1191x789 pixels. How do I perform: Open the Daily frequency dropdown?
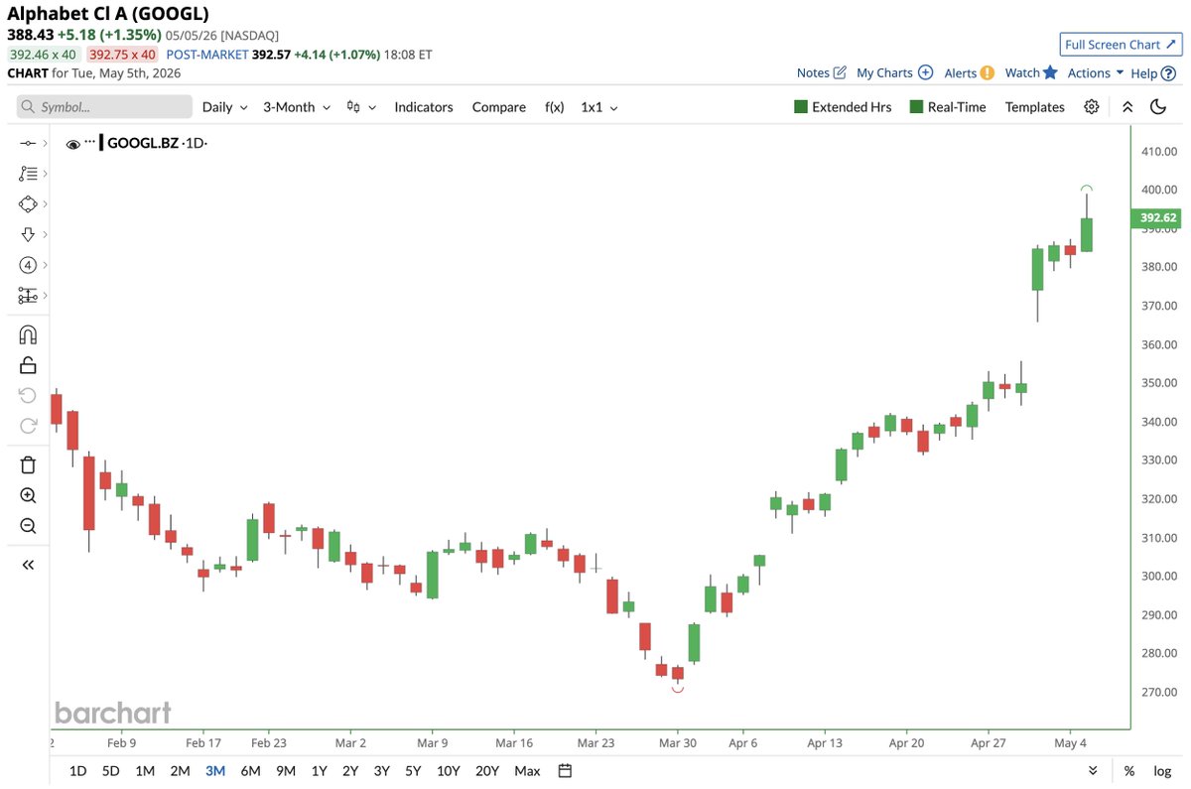pyautogui.click(x=225, y=107)
